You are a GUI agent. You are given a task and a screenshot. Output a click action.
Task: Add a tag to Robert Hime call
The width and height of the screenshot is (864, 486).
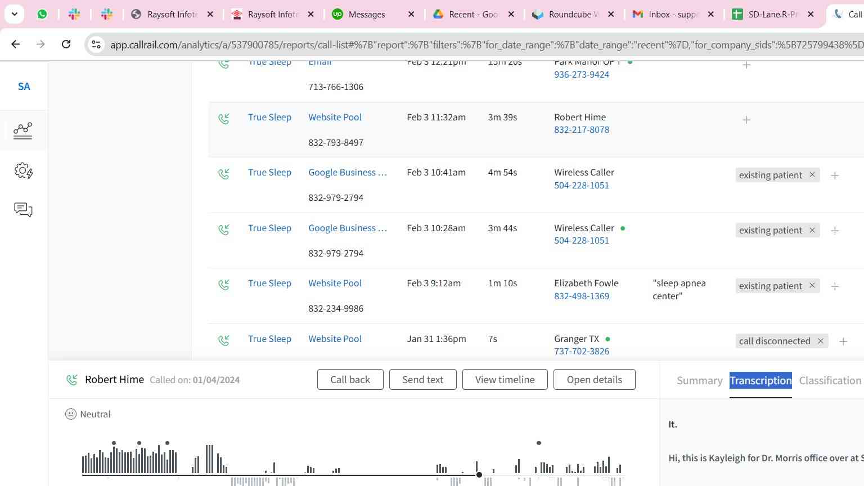tap(746, 120)
